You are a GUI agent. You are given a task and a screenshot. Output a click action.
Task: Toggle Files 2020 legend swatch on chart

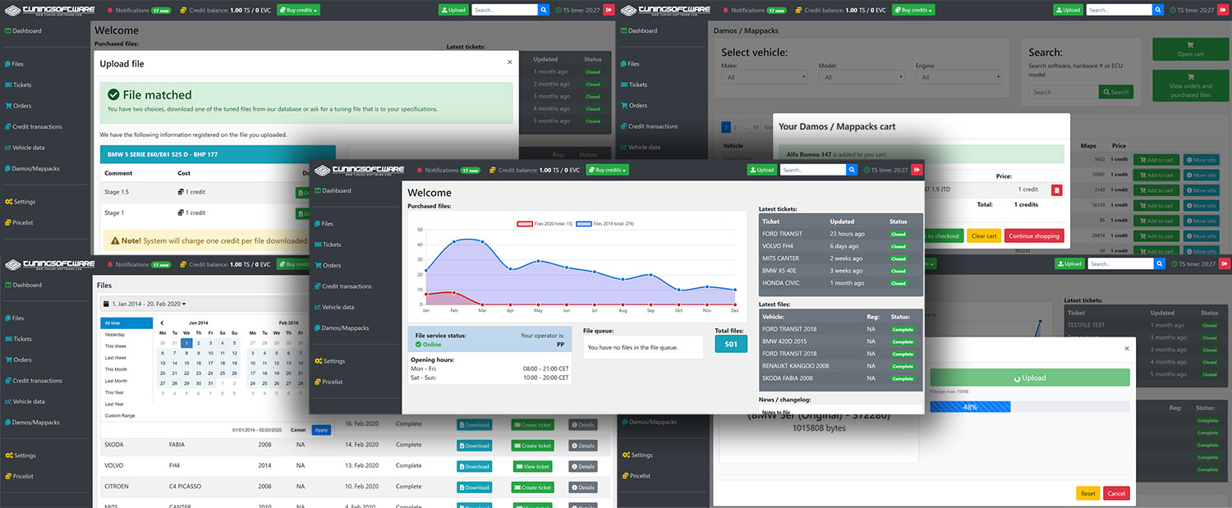(524, 223)
